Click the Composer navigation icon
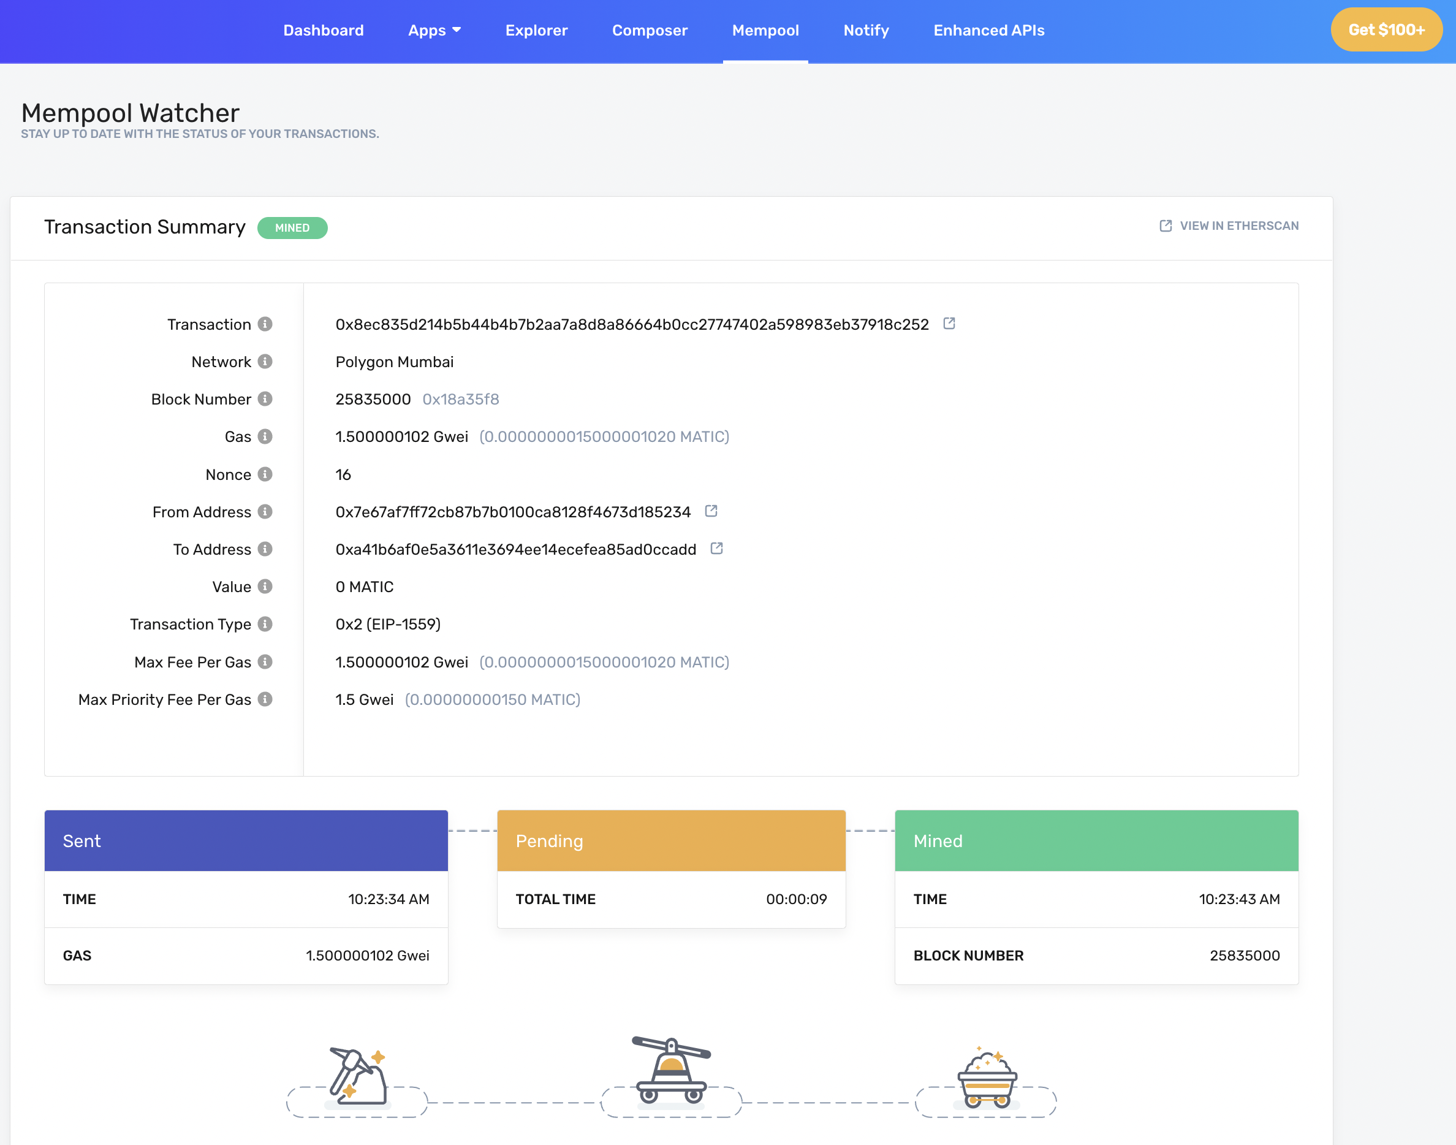This screenshot has width=1456, height=1145. pyautogui.click(x=649, y=29)
